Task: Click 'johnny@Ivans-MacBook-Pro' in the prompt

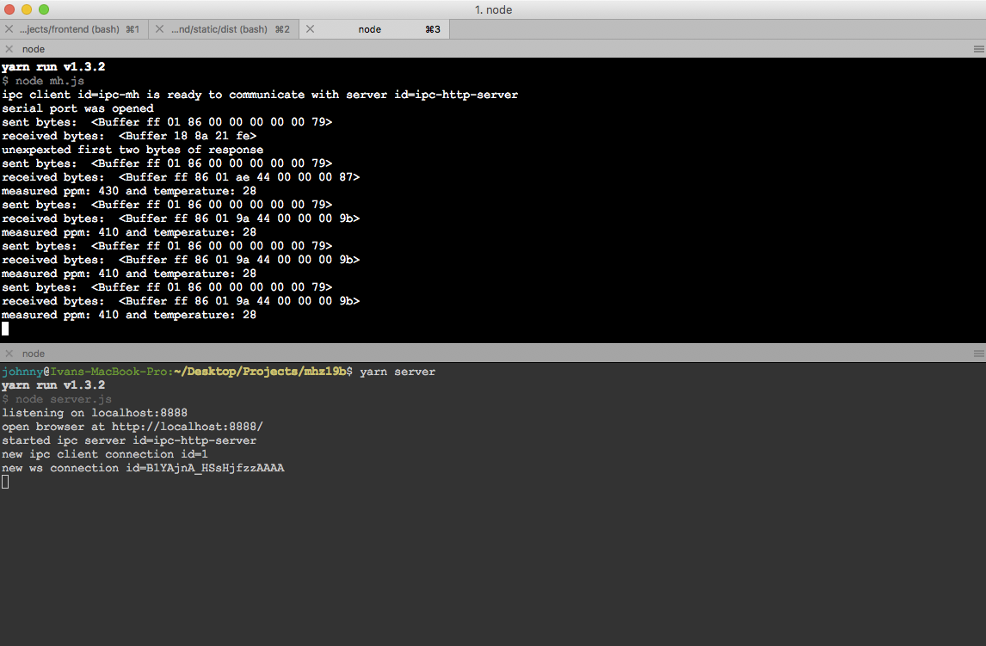Action: pos(84,372)
